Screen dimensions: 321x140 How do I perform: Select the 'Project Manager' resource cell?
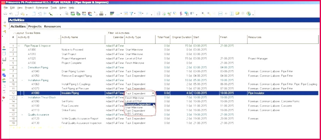pos(258,59)
